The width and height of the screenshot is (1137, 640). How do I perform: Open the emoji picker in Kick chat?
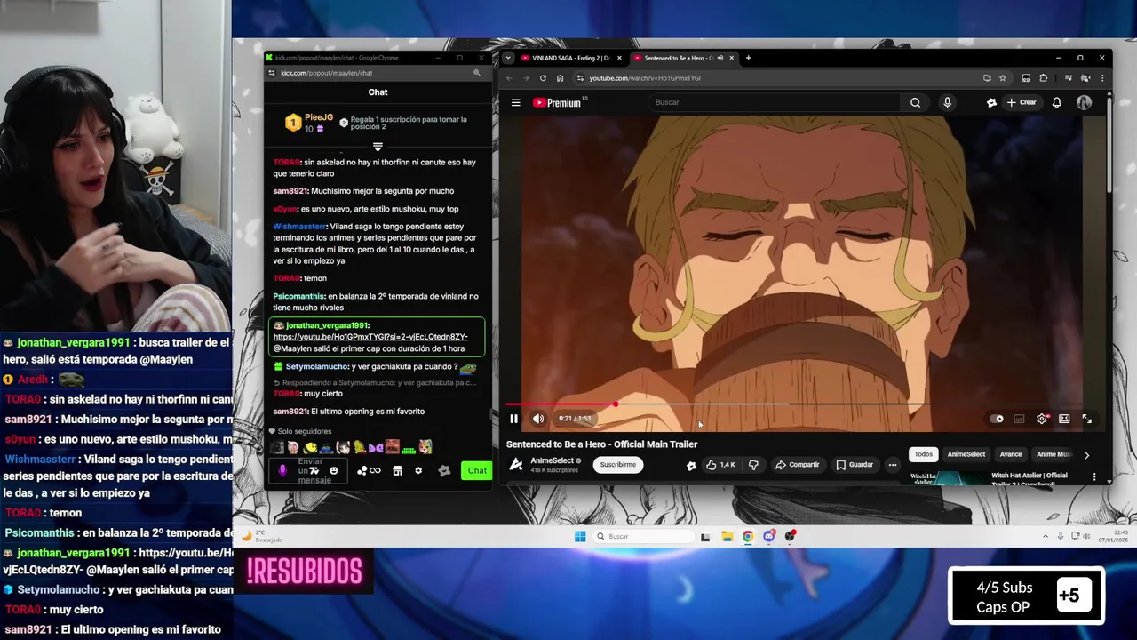pos(334,471)
